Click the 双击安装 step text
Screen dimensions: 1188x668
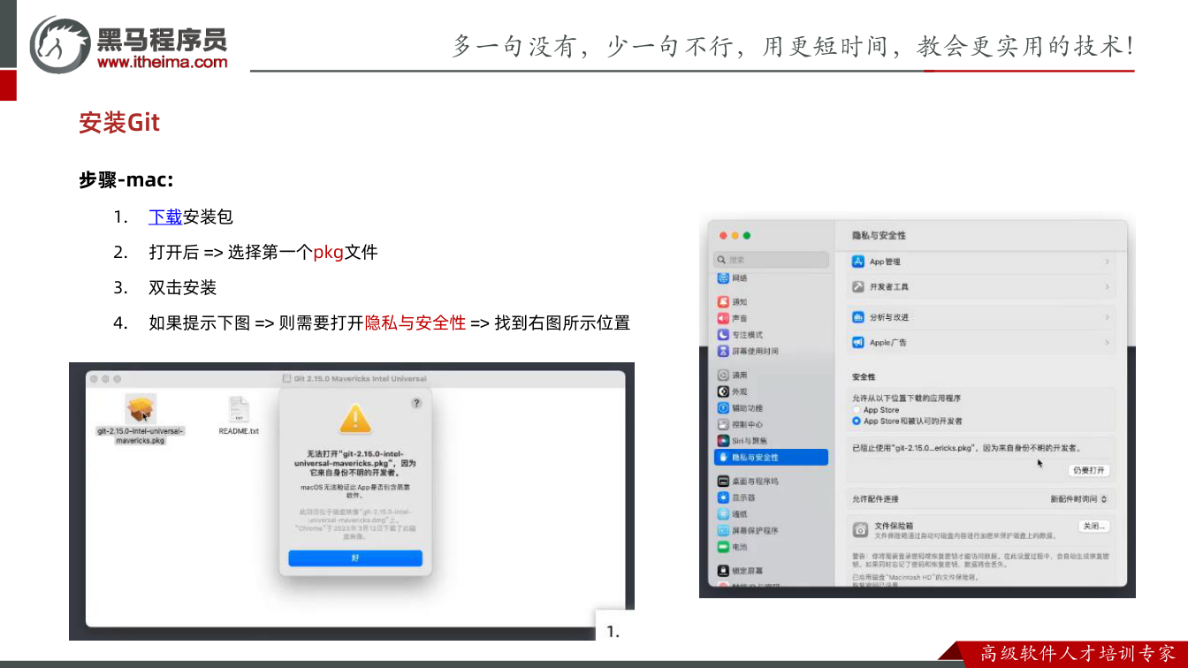click(183, 287)
